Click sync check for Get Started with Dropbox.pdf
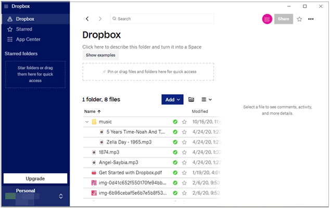330x208 pixels. [x=175, y=173]
